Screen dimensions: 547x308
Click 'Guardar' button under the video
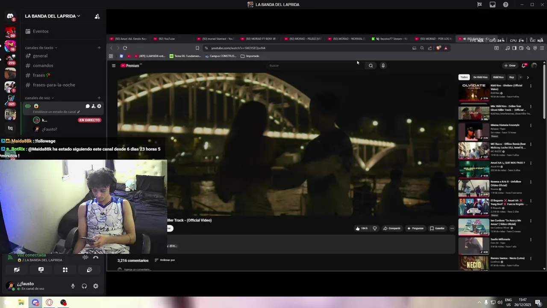click(437, 228)
